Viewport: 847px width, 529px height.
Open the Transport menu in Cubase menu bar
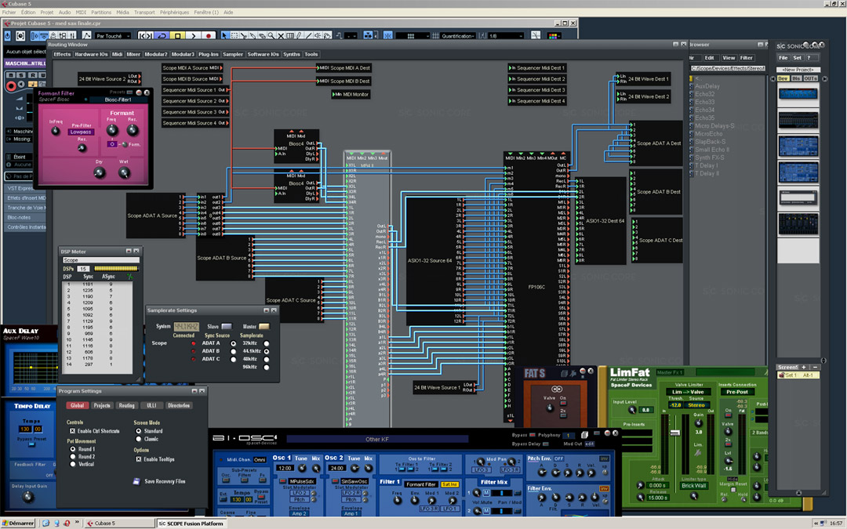[x=144, y=13]
